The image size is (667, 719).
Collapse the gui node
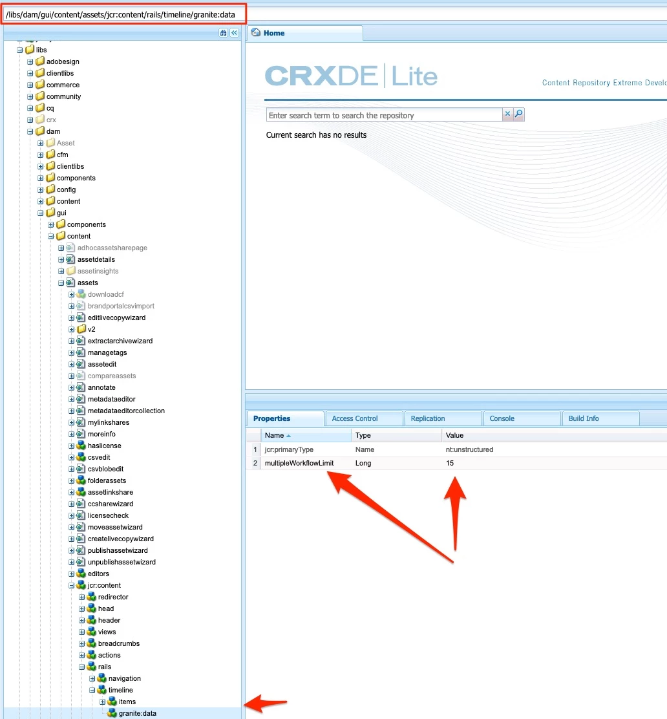[40, 213]
